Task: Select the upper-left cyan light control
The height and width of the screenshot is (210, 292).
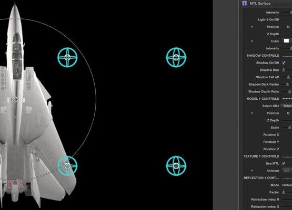Action: point(67,57)
